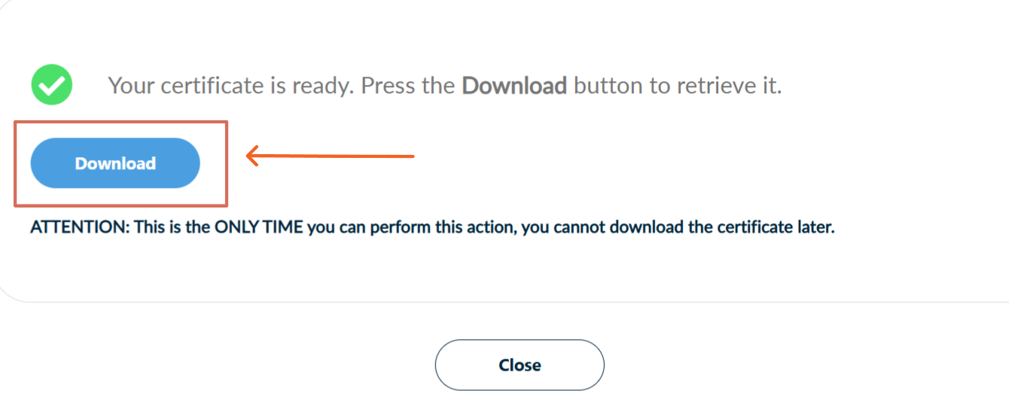This screenshot has height=394, width=1009.
Task: Click the bold "Download" word in message
Action: (x=514, y=86)
